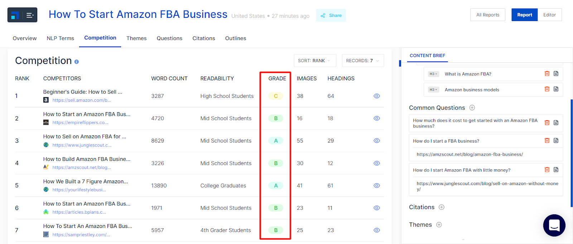
Task: Switch to Report view
Action: (x=525, y=15)
